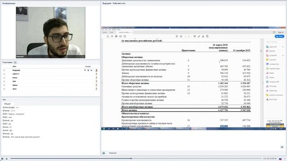The height and width of the screenshot is (161, 287).
Task: Open the More Tools entry
Action: [271, 99]
